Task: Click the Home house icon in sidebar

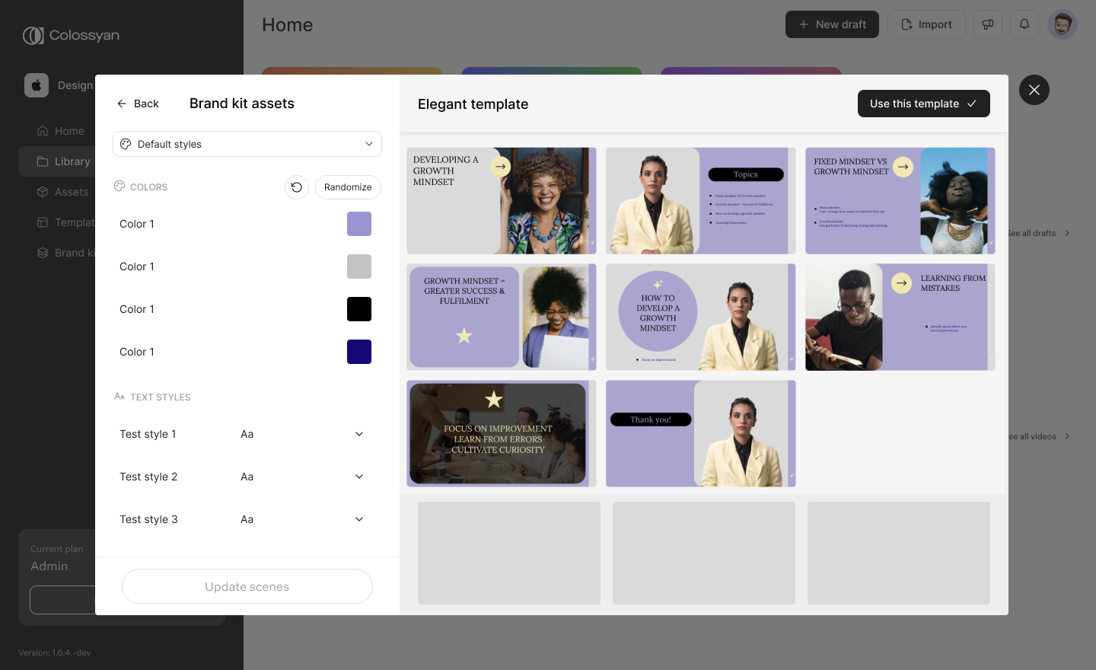Action: pos(43,131)
